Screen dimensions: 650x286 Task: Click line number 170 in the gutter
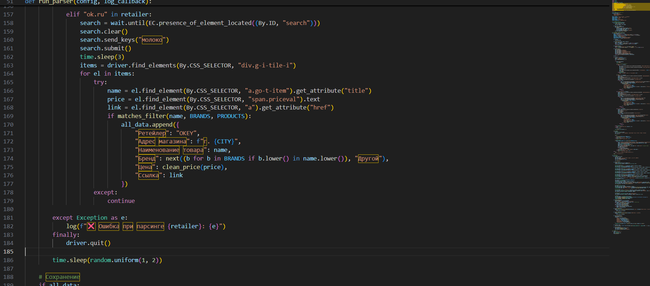click(x=8, y=124)
